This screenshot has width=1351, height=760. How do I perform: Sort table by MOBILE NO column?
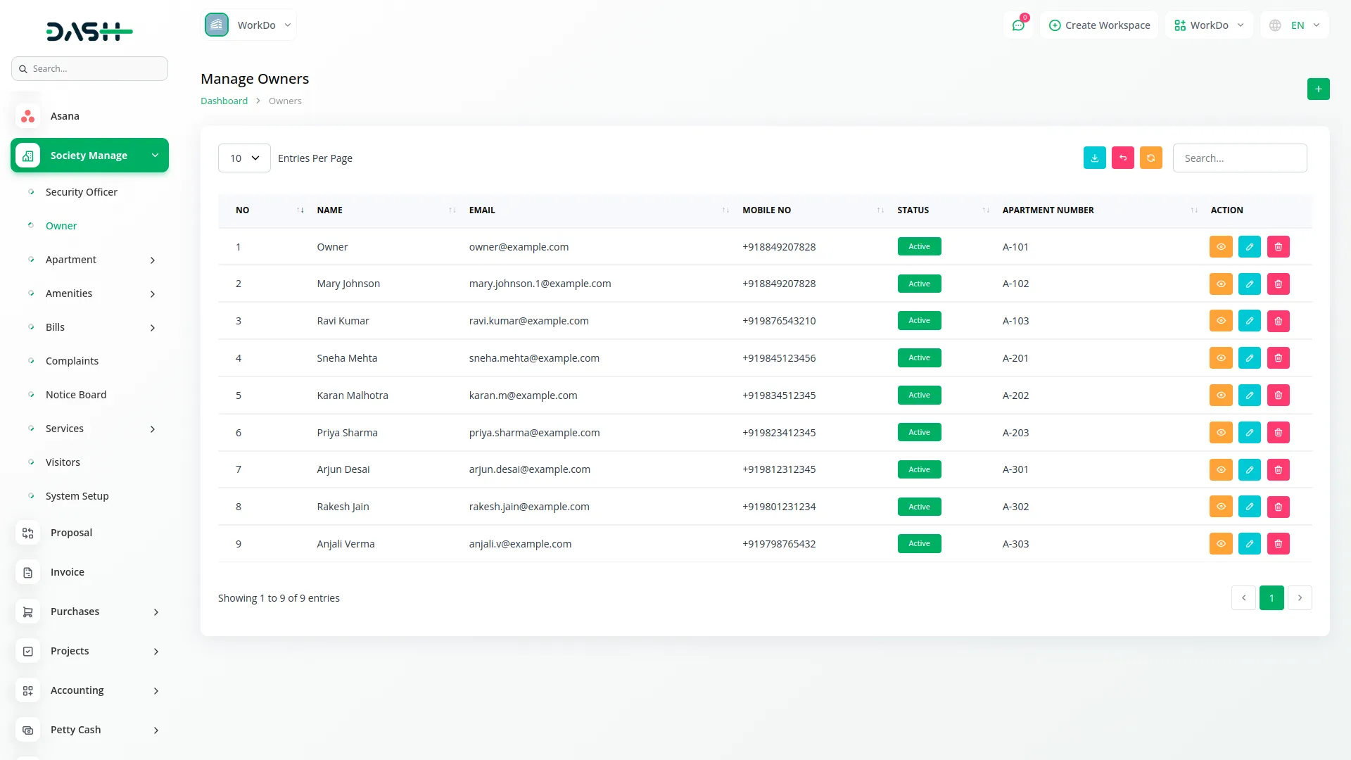point(813,210)
